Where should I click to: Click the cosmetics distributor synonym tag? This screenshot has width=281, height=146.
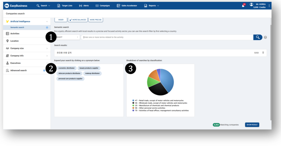pos(66,68)
